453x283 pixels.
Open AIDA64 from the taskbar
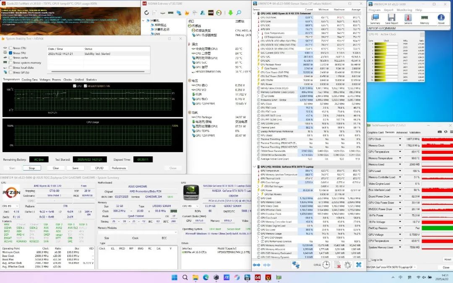pos(258,278)
